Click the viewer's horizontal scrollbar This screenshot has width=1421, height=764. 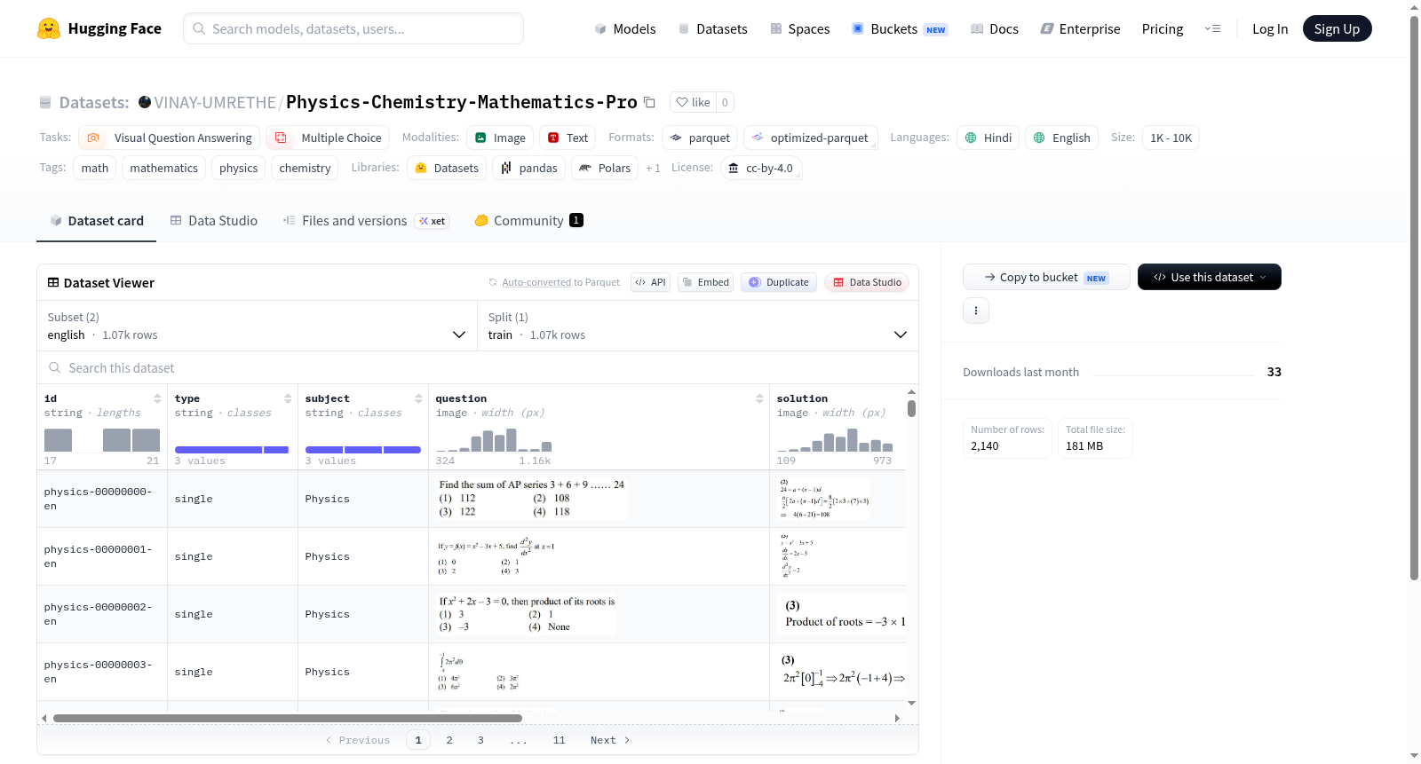pyautogui.click(x=288, y=718)
